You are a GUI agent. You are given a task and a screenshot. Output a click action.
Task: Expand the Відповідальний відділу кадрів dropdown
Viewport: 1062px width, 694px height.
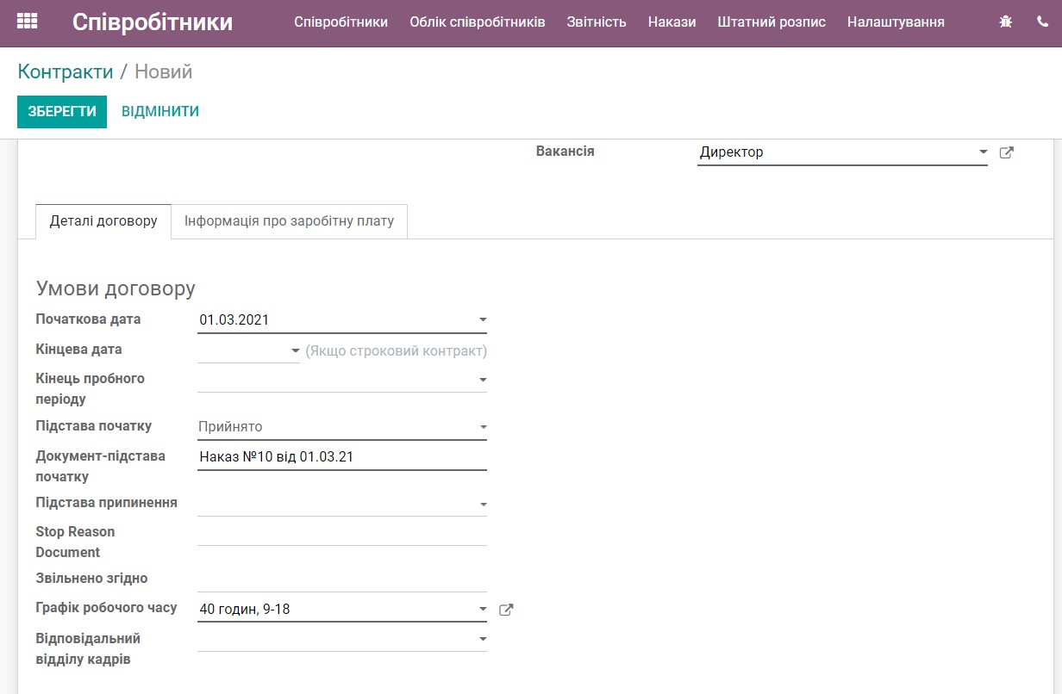(x=481, y=638)
